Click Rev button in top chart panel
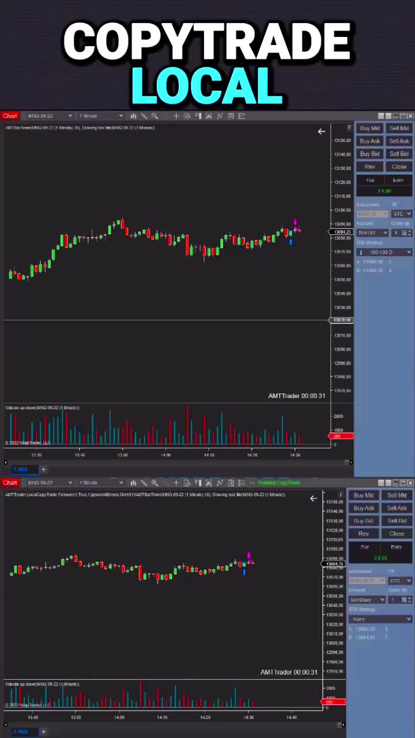Viewport: 415px width, 738px height. pyautogui.click(x=370, y=167)
